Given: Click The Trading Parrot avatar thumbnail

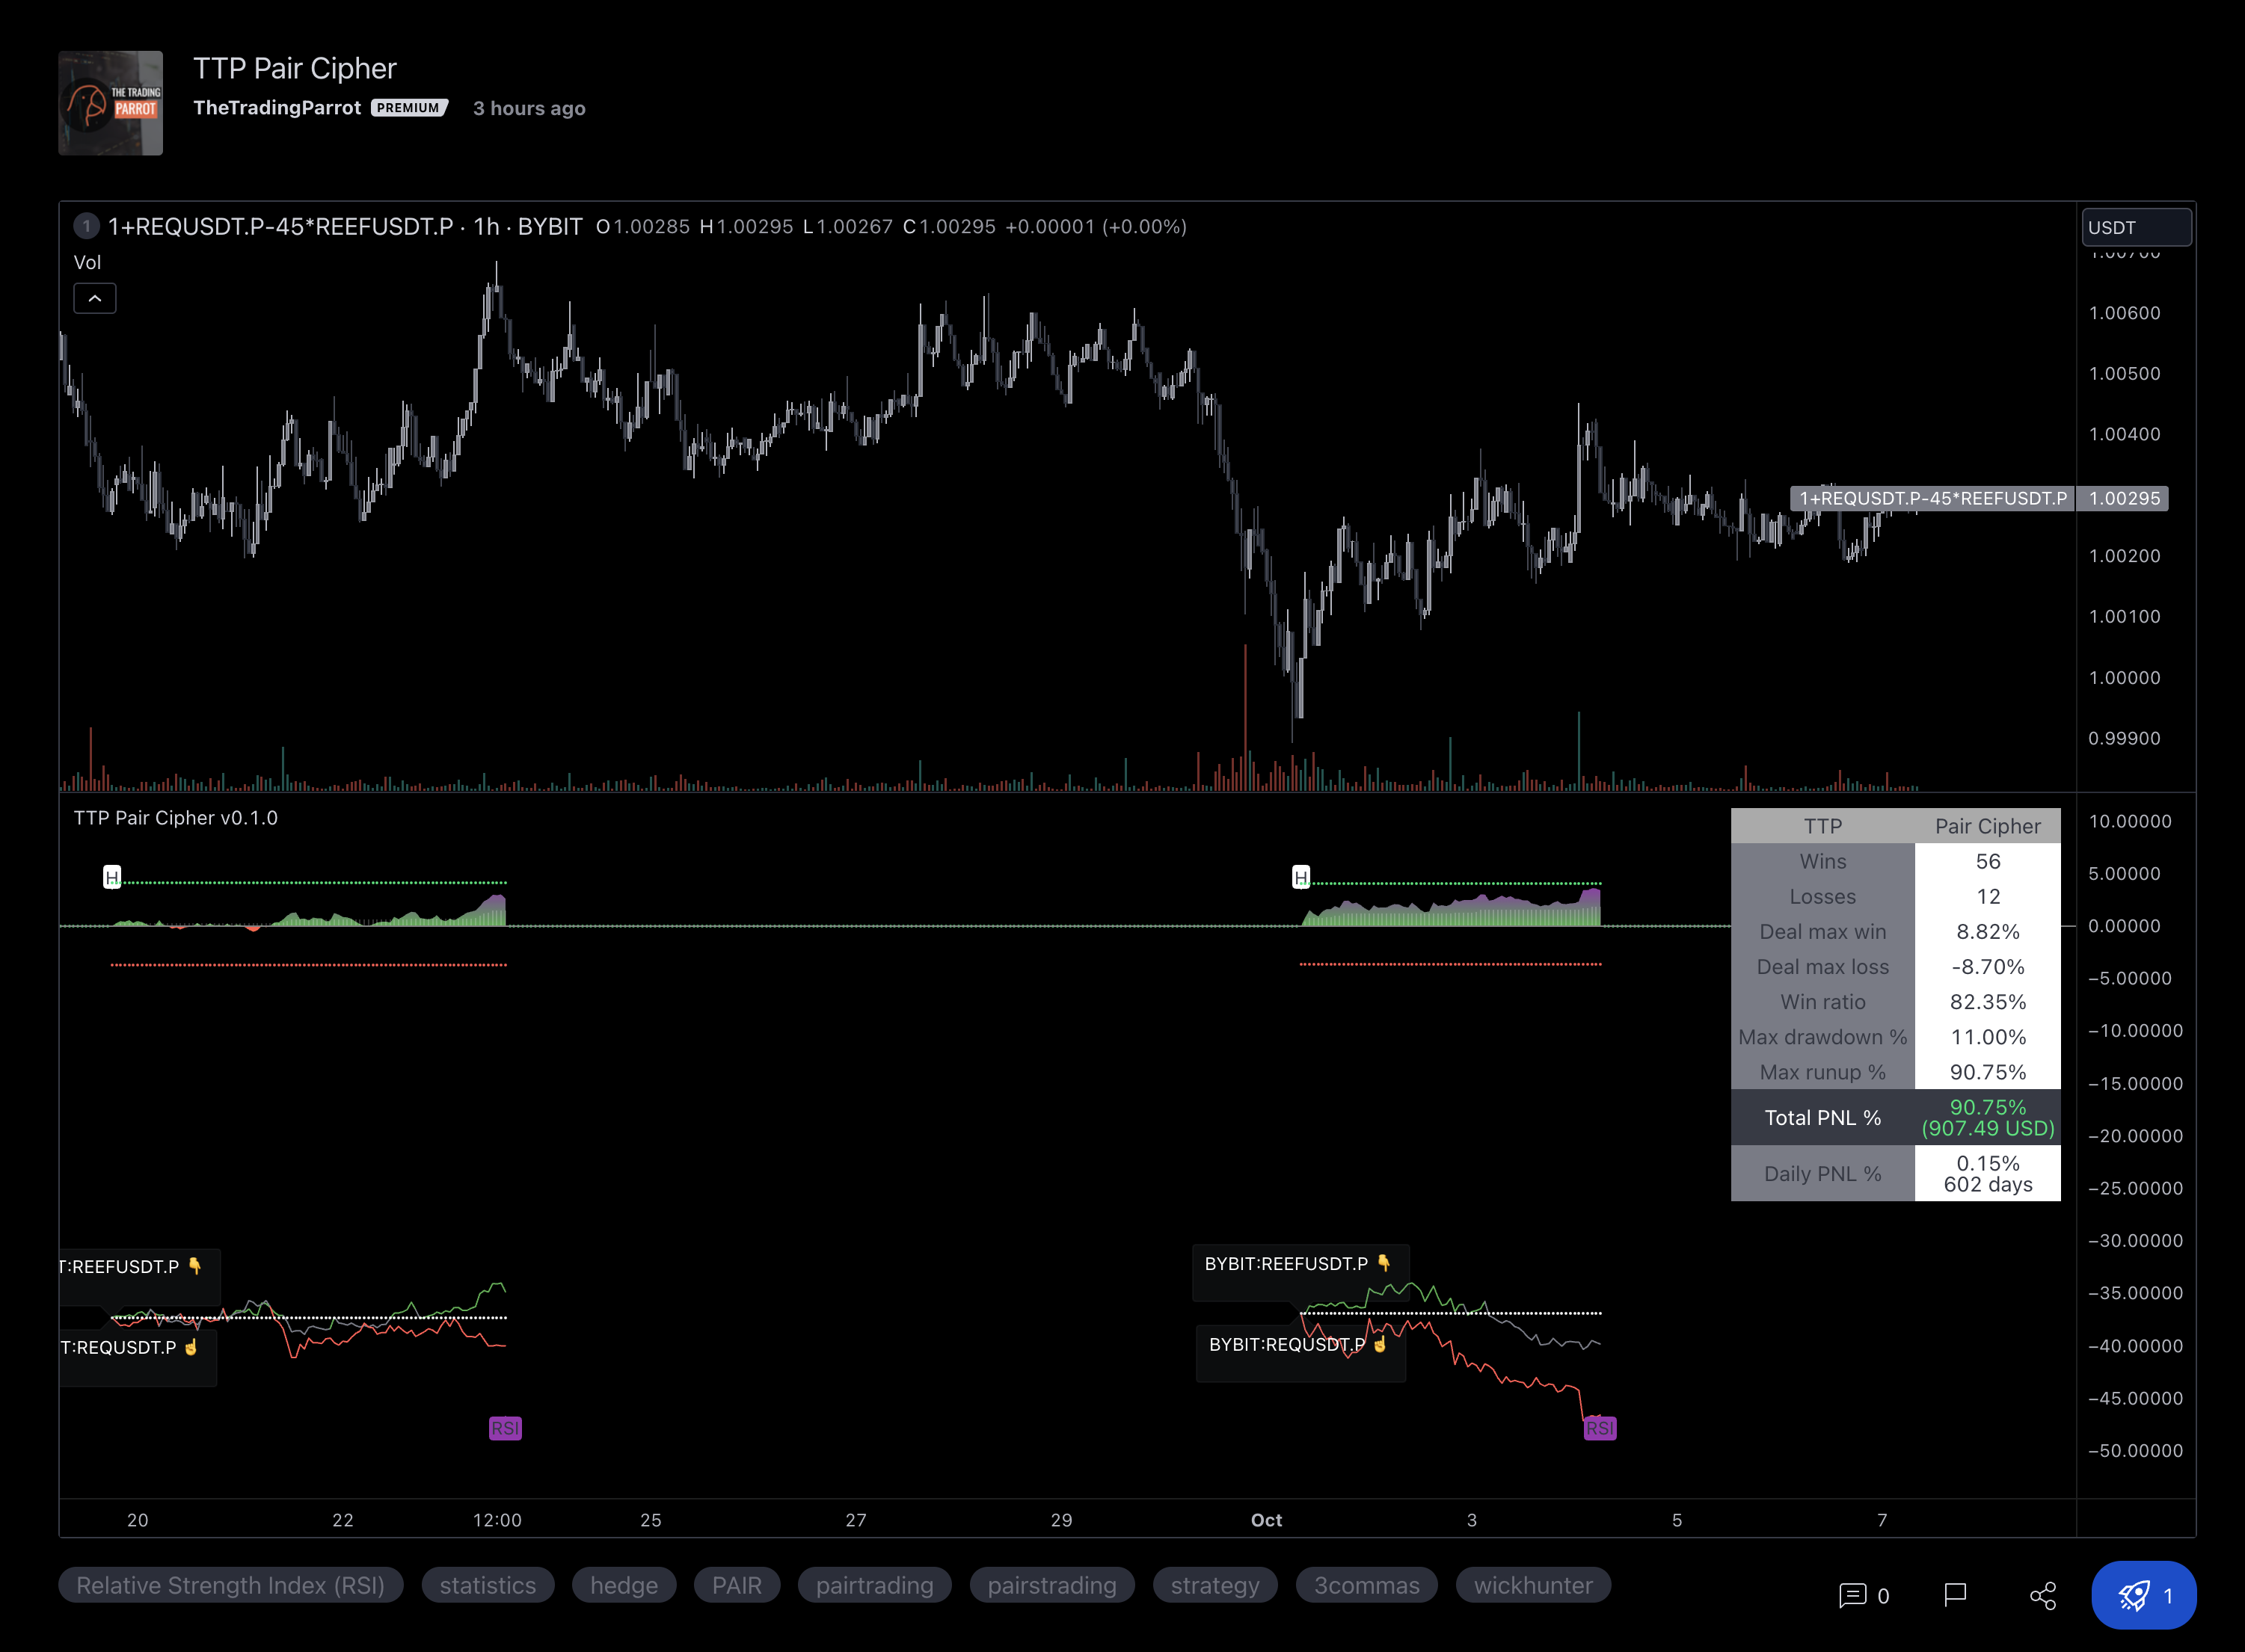Looking at the screenshot, I should [110, 103].
